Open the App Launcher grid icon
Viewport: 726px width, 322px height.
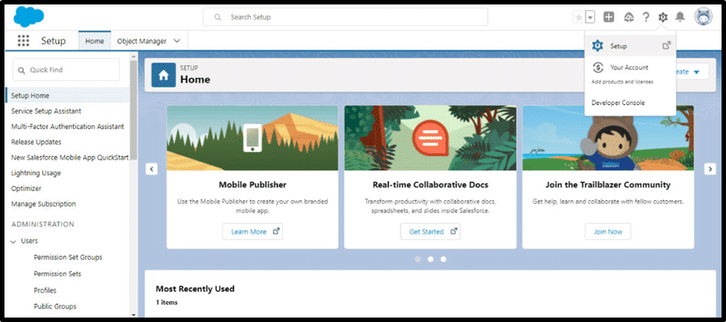tap(23, 41)
